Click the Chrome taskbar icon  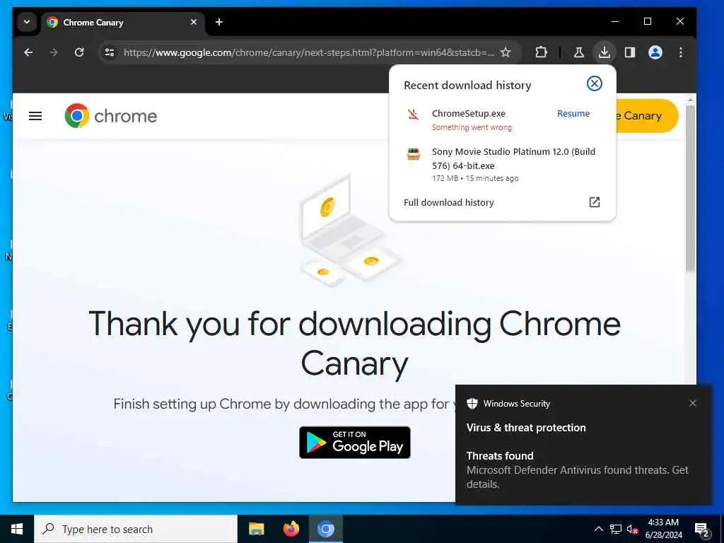pyautogui.click(x=325, y=529)
